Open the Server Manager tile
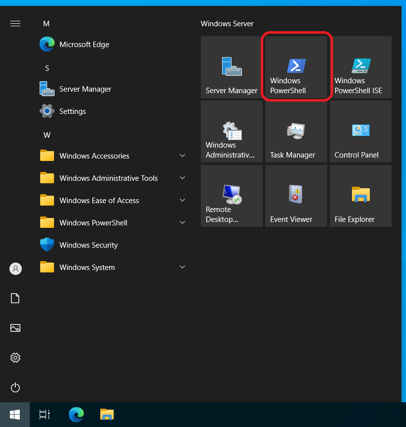Image resolution: width=406 pixels, height=427 pixels. coord(232,67)
